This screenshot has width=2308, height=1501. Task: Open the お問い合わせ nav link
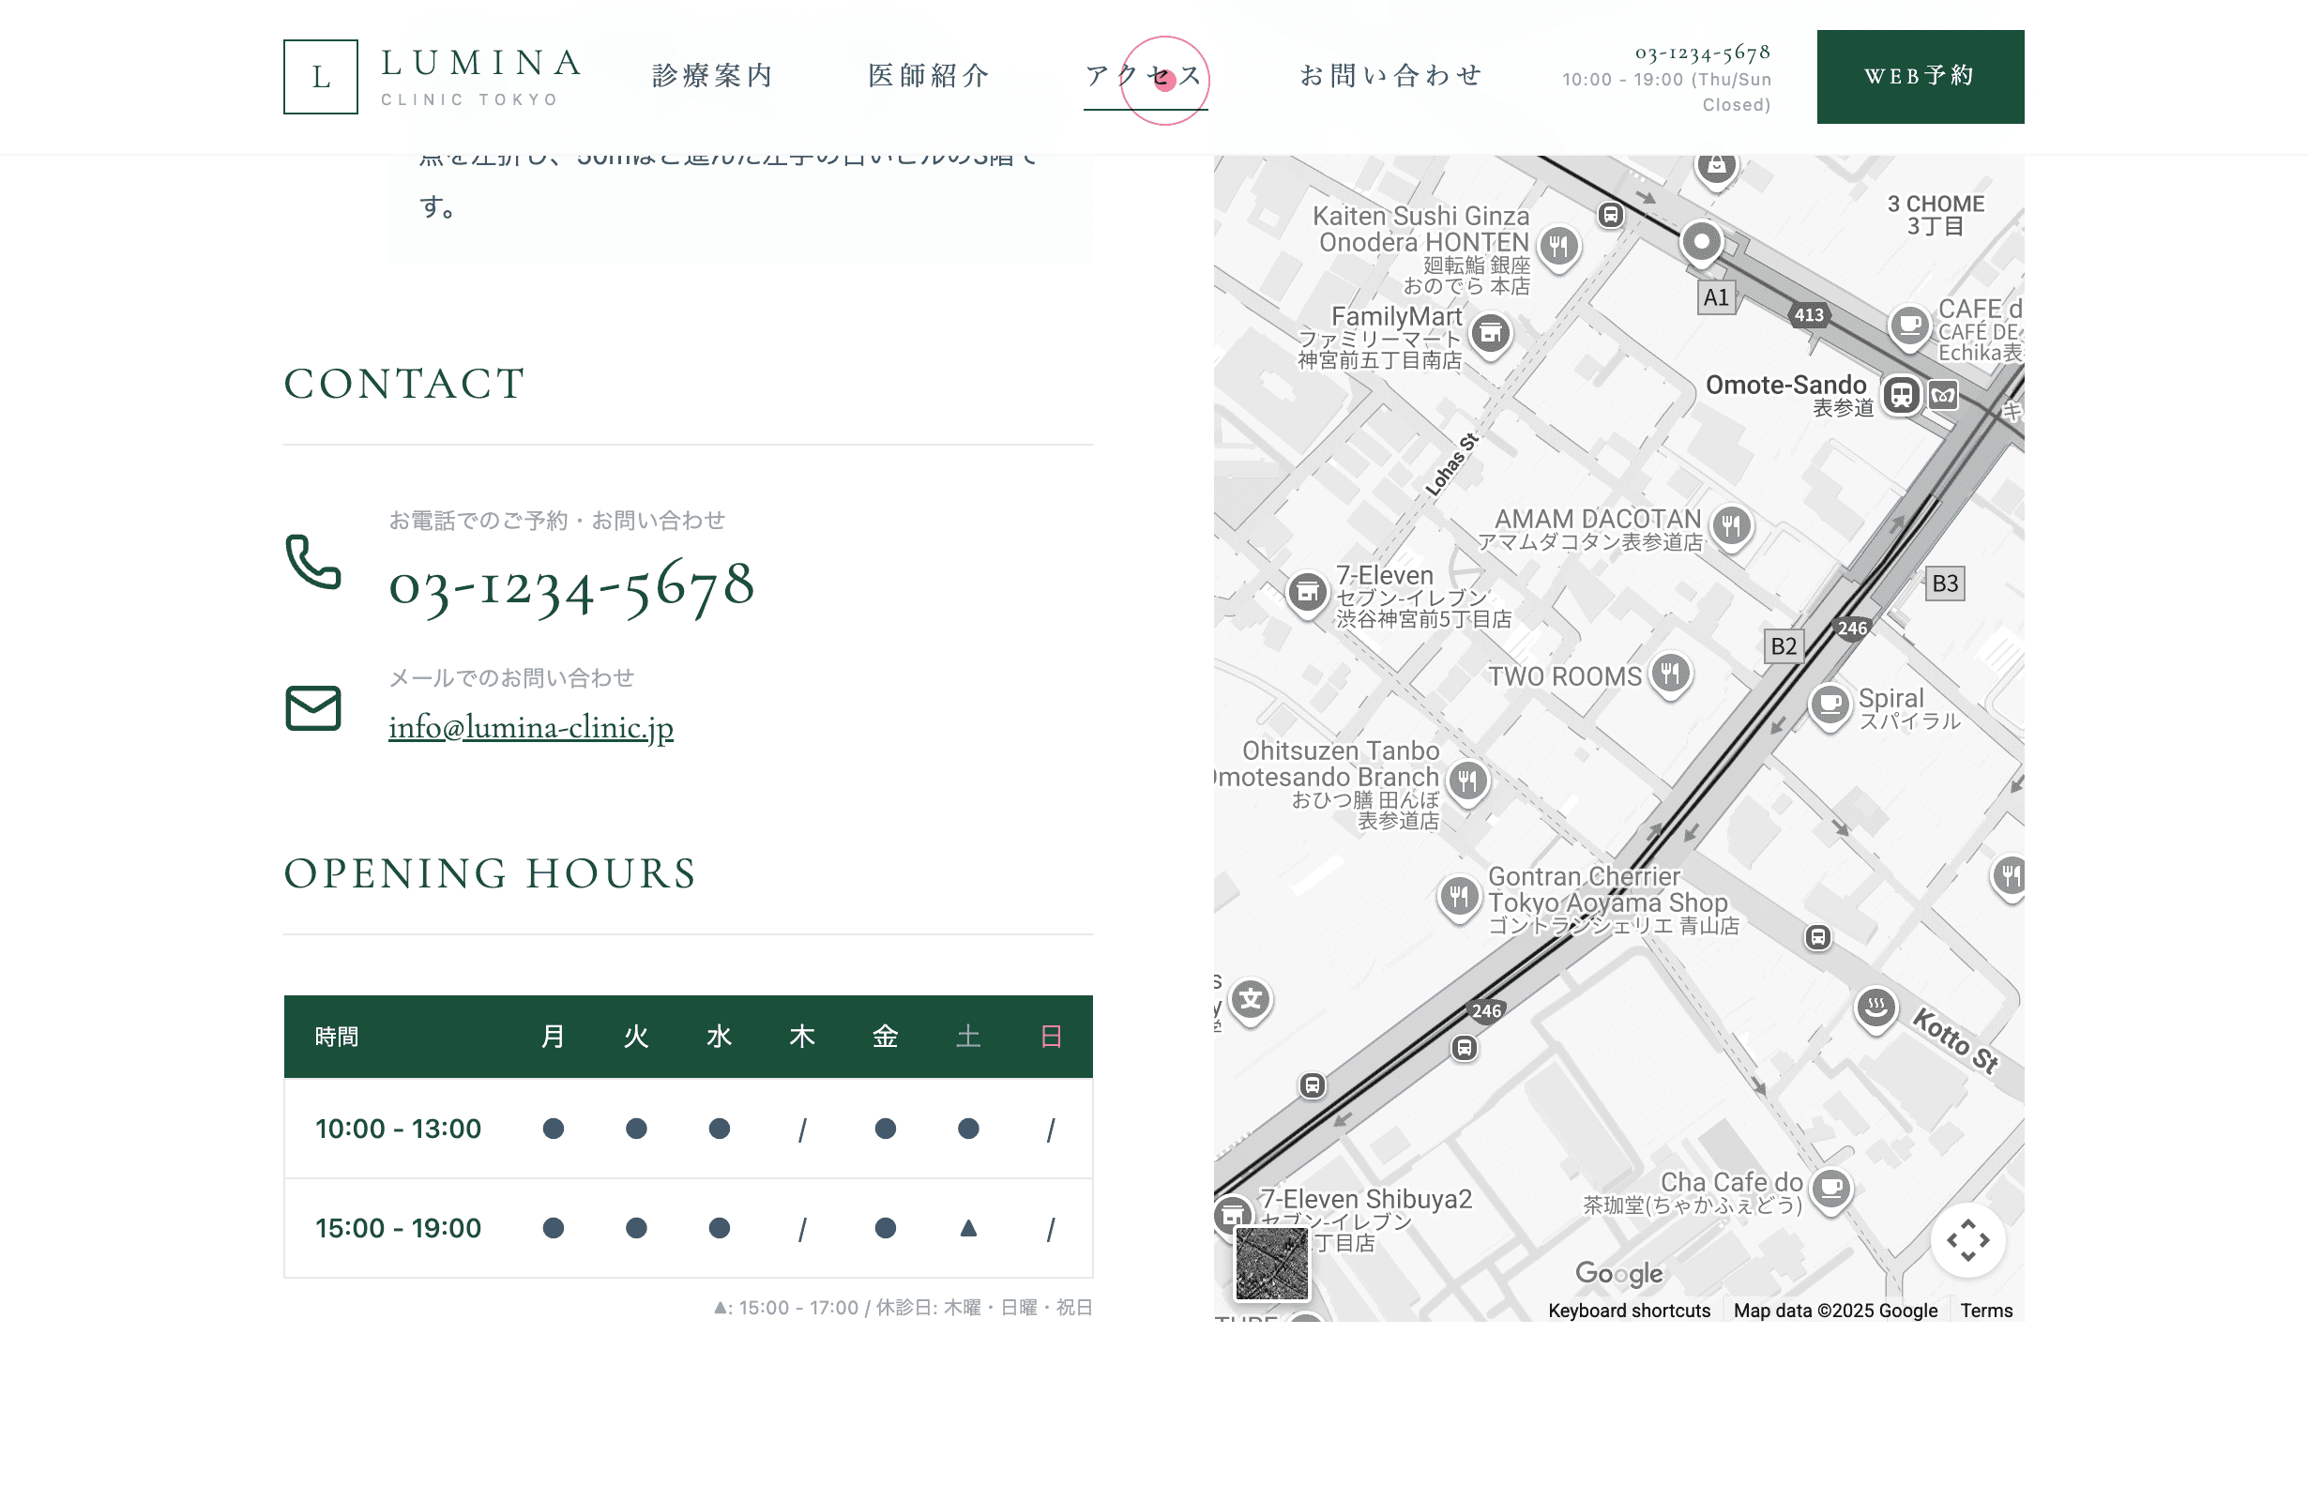point(1390,76)
